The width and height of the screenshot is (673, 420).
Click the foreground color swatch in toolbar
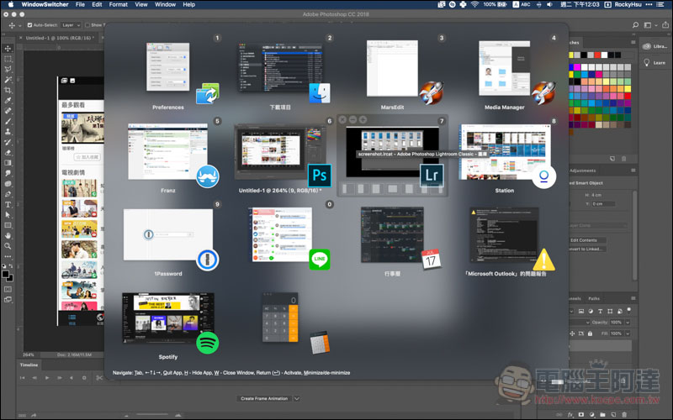click(x=6, y=274)
